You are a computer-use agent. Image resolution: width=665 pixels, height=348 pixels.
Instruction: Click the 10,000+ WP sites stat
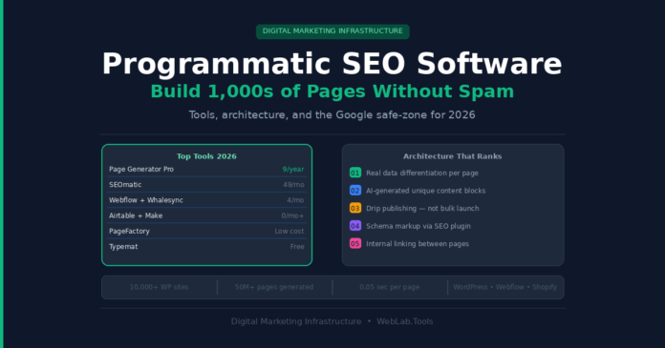point(159,287)
